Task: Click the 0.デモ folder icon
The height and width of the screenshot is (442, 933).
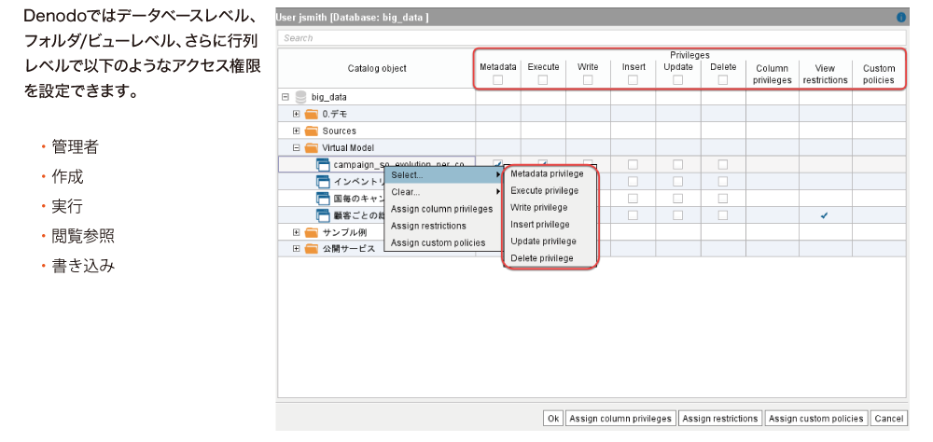Action: click(312, 114)
